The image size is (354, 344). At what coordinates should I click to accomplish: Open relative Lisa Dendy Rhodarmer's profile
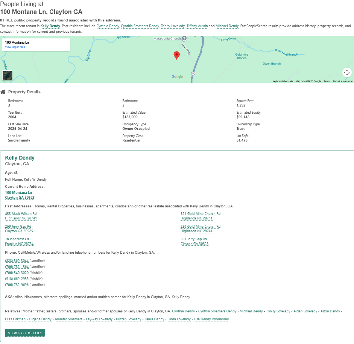211,319
